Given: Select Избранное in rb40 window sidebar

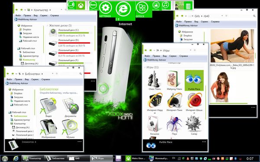Looking at the screenshot, I should point(185,32).
